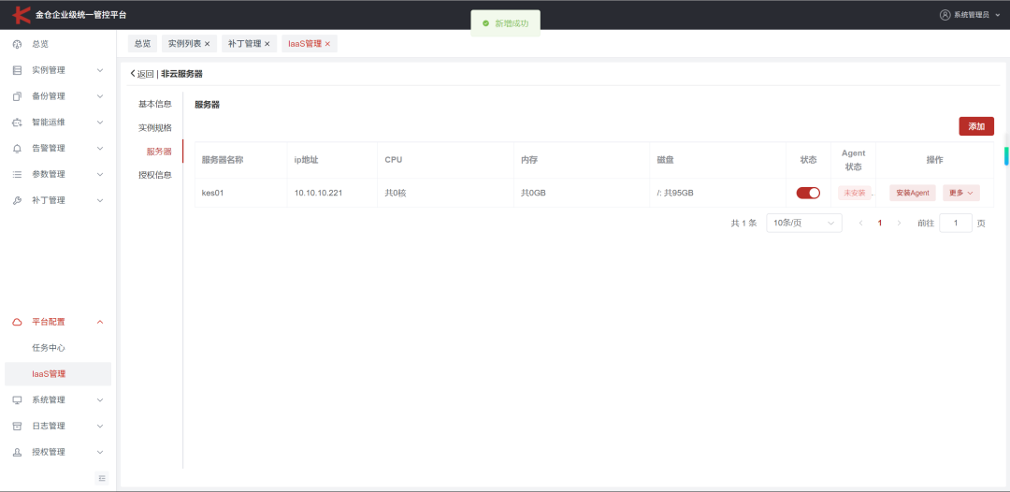
Task: Open the 更多 dropdown for kes01
Action: click(961, 193)
